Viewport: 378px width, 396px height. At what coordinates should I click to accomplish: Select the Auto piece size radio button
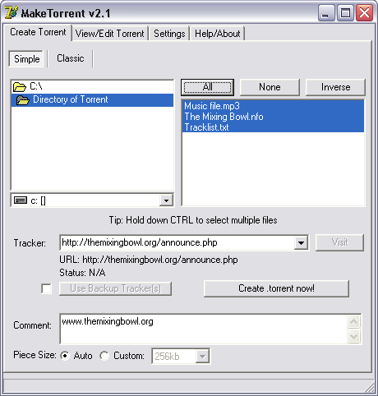click(65, 356)
